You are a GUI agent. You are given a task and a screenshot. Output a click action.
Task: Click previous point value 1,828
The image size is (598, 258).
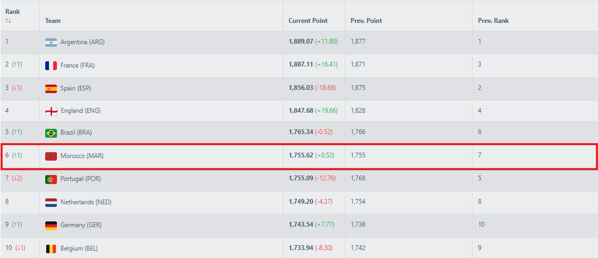click(358, 111)
